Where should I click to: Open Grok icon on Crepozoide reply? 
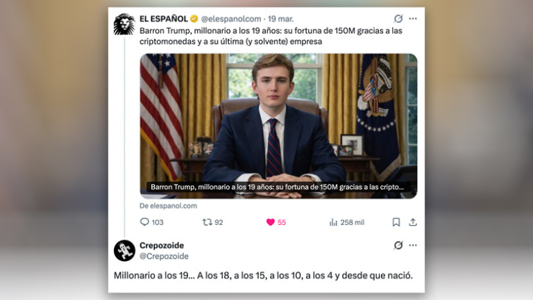(398, 245)
